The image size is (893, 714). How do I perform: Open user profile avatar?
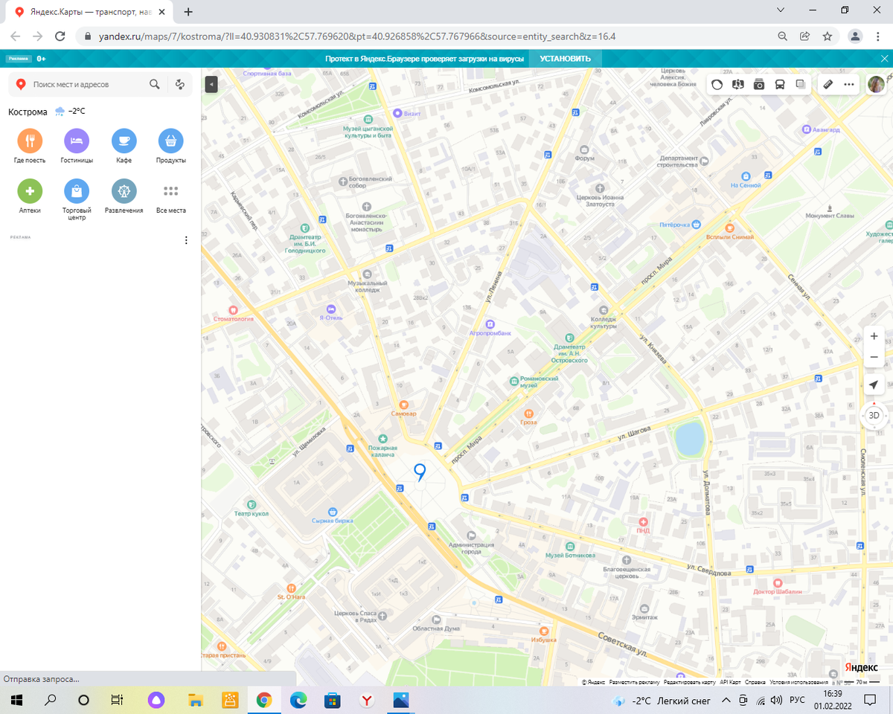pyautogui.click(x=877, y=85)
